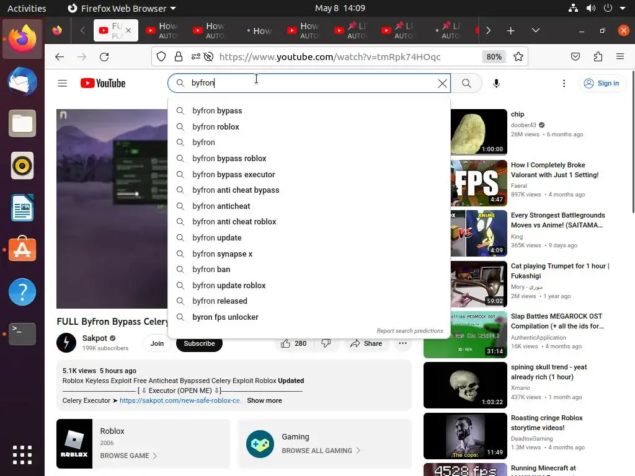Open Files from the Ubuntu dock
The image size is (635, 476).
[22, 123]
